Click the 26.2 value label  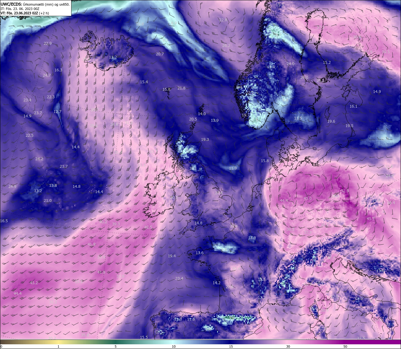coord(226,46)
